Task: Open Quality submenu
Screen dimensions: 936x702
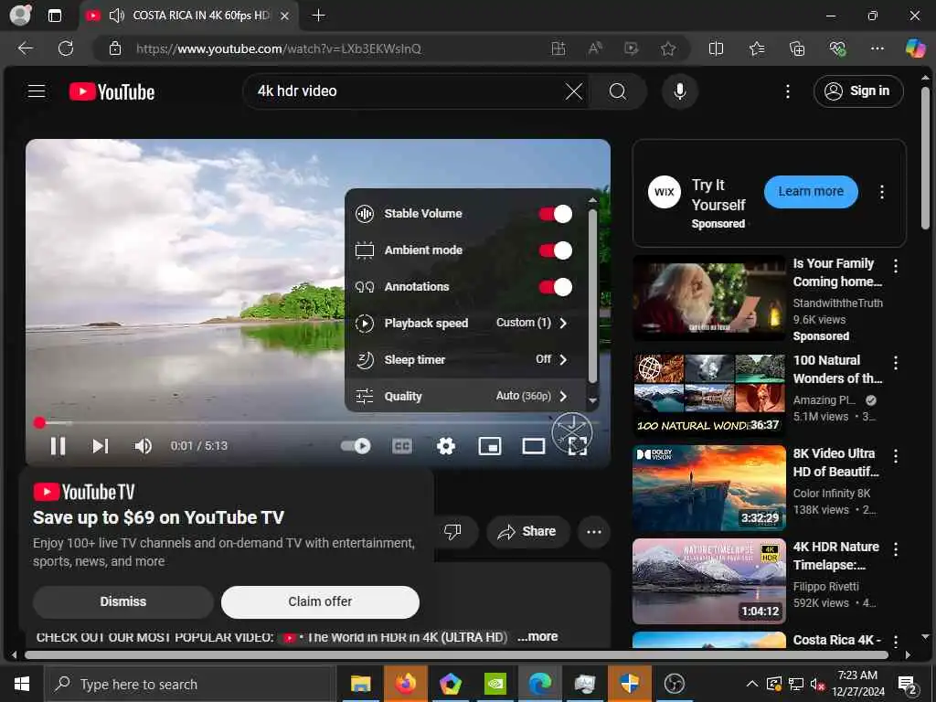Action: click(x=465, y=396)
